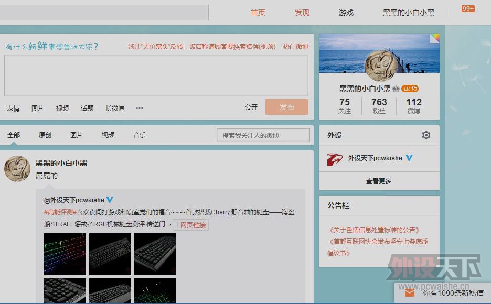This screenshot has height=304, width=491.
Task: Click the post author's avatar in the feed
Action: [17, 169]
